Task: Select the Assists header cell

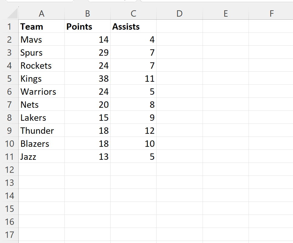Action: 133,27
